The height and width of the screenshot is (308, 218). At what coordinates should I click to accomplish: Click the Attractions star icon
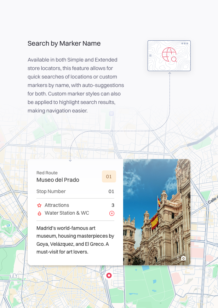click(x=39, y=205)
